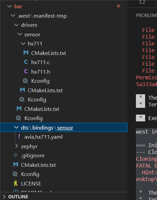Viewport: 157px width, 200px height.
Task: Open the .gitignore file
Action: (x=33, y=156)
